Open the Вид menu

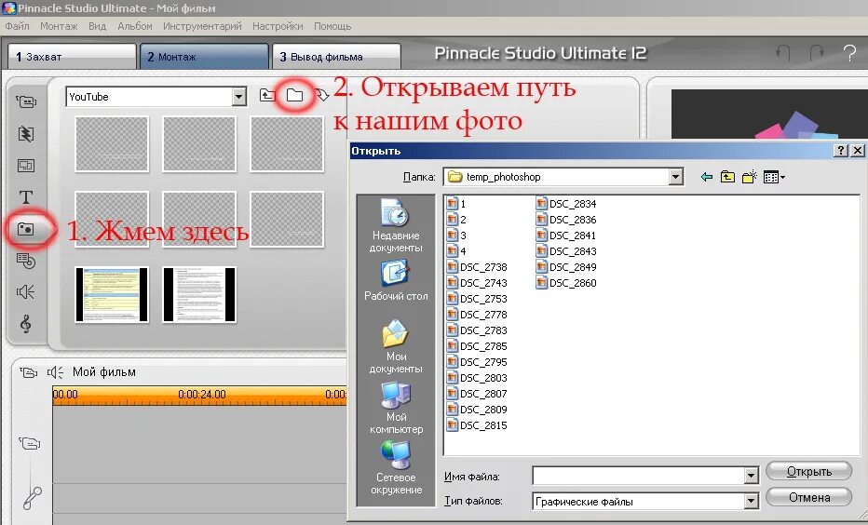pos(98,26)
